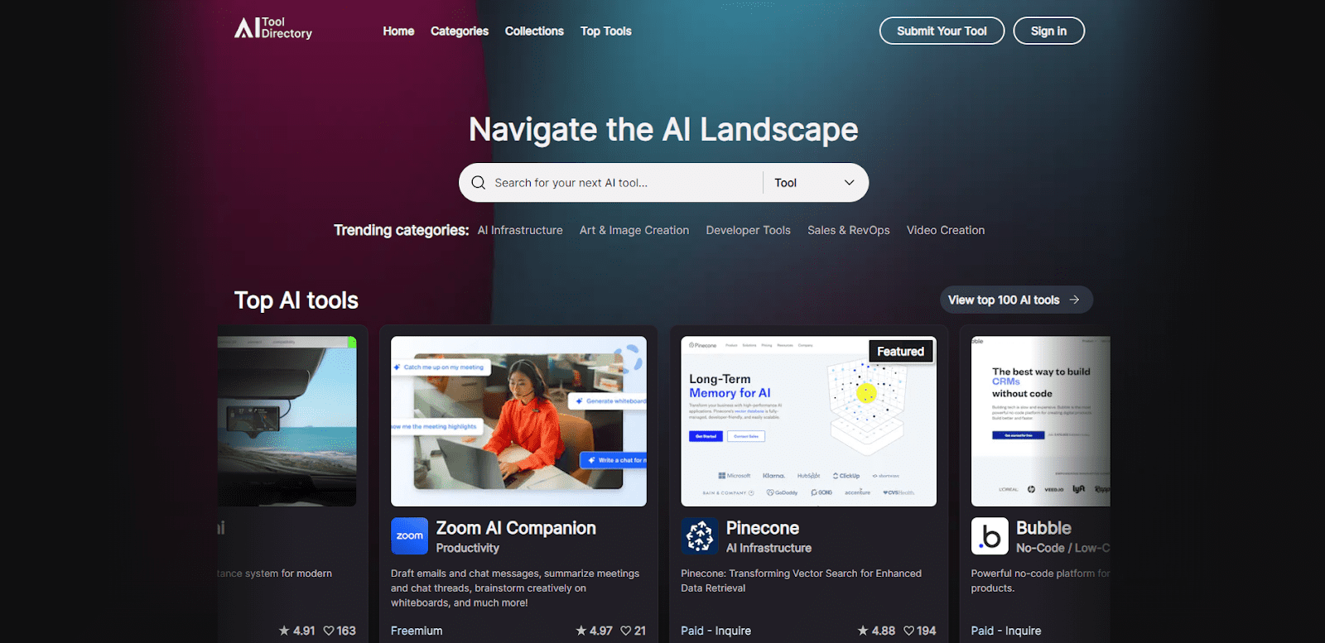Screen dimensions: 1325x643
Task: Open the Pinecone tool title
Action: coord(763,528)
